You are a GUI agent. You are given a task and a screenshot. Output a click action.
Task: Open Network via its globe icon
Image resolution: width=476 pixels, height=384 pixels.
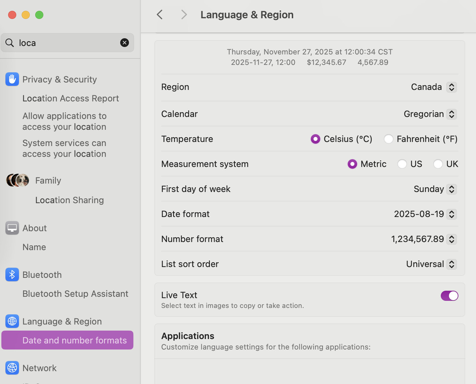coord(12,368)
